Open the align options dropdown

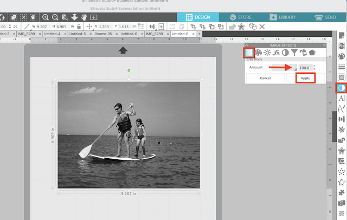(x=152, y=27)
